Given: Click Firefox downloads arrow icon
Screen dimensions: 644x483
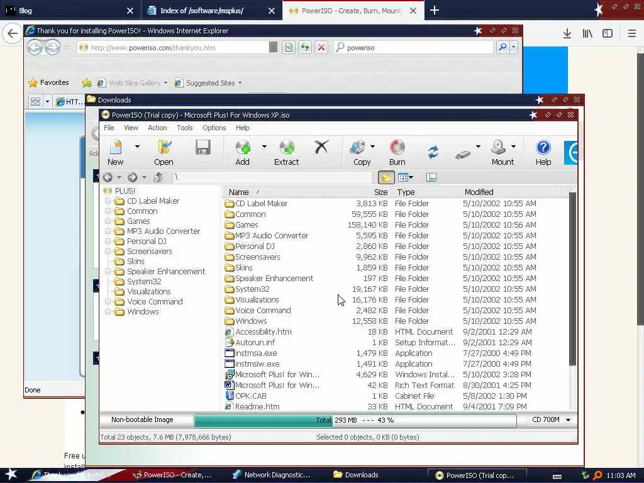Looking at the screenshot, I should pyautogui.click(x=567, y=34).
